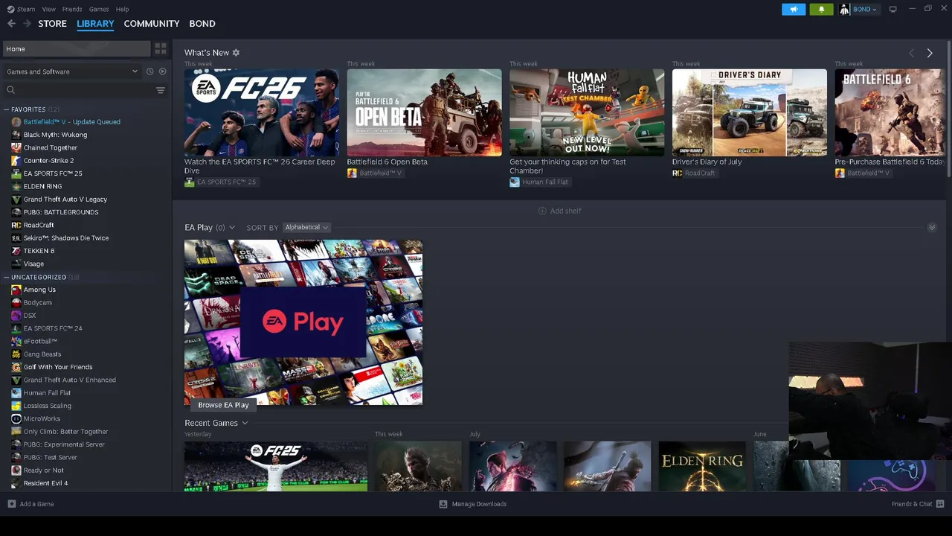Open the Alphabetical sort dropdown

point(306,227)
